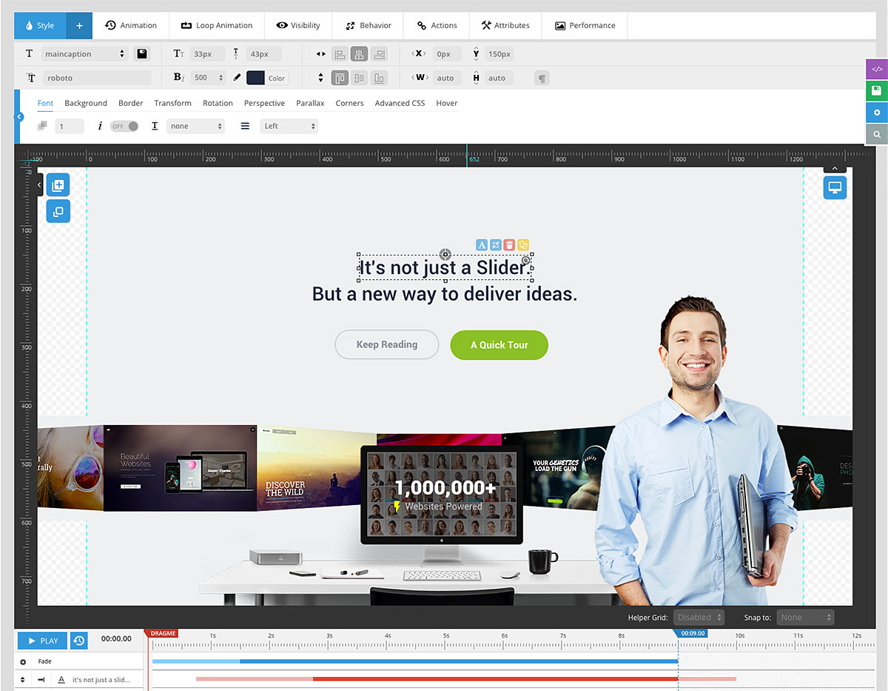This screenshot has height=691, width=888.
Task: Open the text style editor for the selected layer
Action: pos(482,244)
